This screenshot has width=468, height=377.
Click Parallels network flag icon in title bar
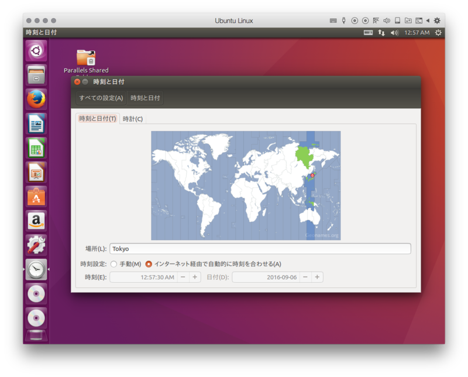pyautogui.click(x=376, y=20)
